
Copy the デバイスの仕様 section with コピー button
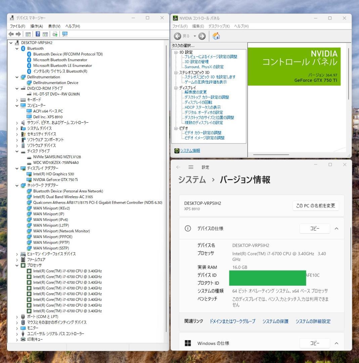point(314,228)
